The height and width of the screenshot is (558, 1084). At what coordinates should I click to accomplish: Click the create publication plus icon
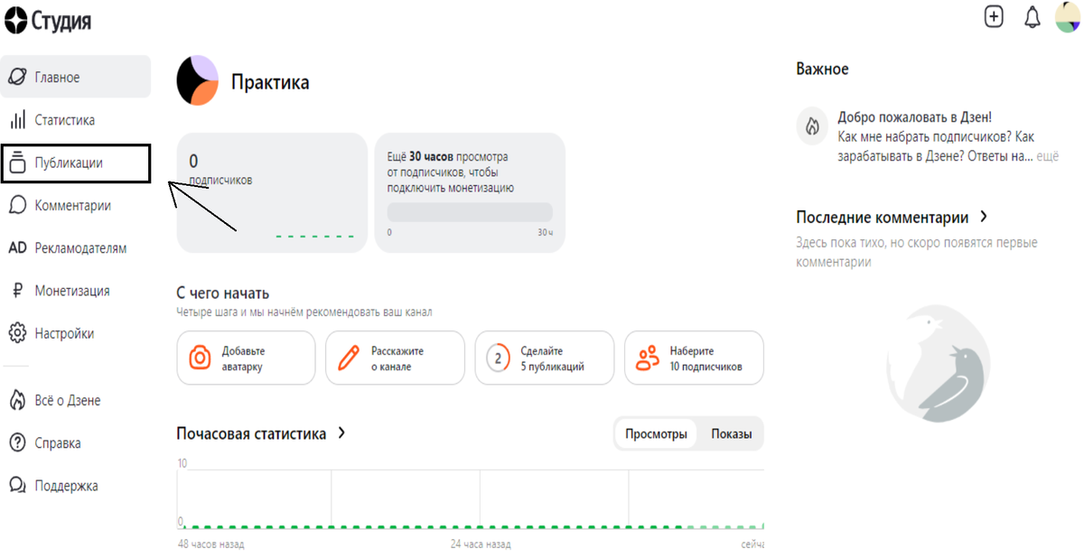pyautogui.click(x=994, y=16)
